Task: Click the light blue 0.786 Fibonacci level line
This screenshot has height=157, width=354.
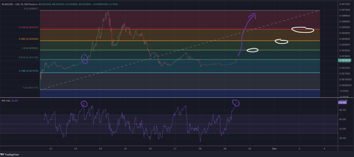Action: click(180, 73)
